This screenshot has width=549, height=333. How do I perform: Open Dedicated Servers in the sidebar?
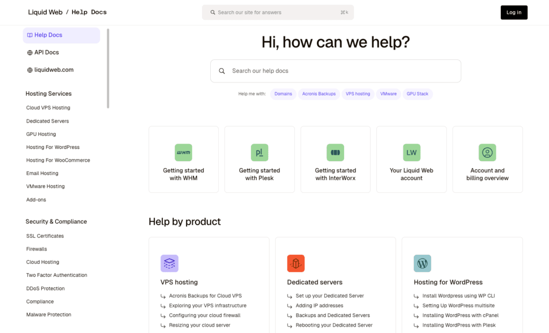pos(47,121)
